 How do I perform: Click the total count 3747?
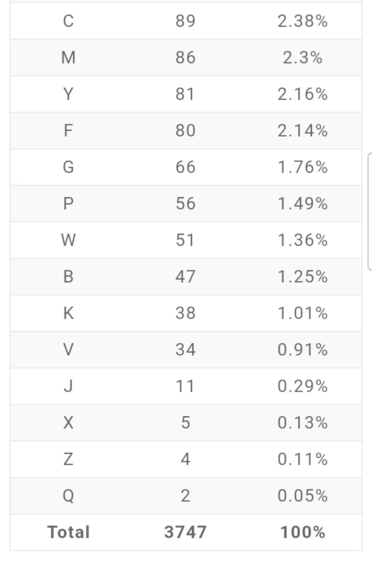click(185, 533)
